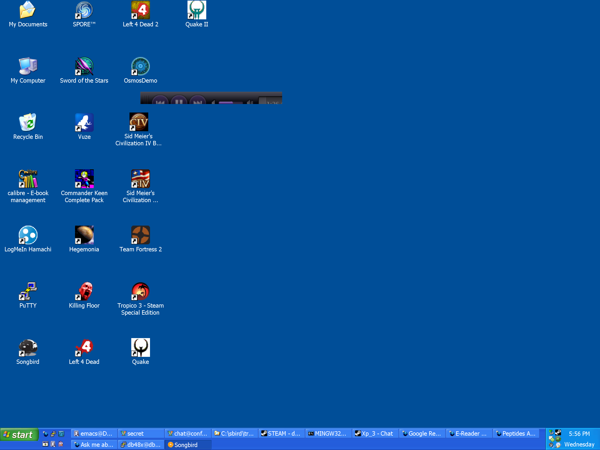Switch to the emacs@D... taskbar window

tap(94, 434)
